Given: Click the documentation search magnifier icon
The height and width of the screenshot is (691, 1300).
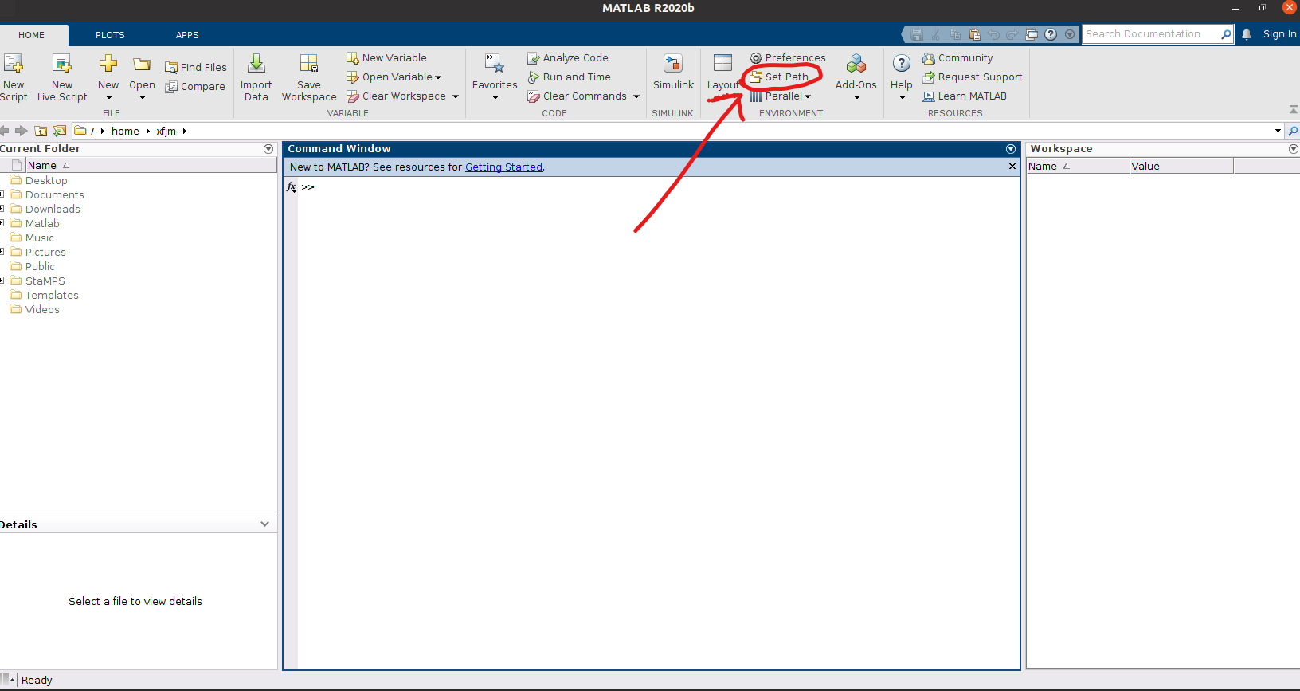Looking at the screenshot, I should pyautogui.click(x=1226, y=34).
